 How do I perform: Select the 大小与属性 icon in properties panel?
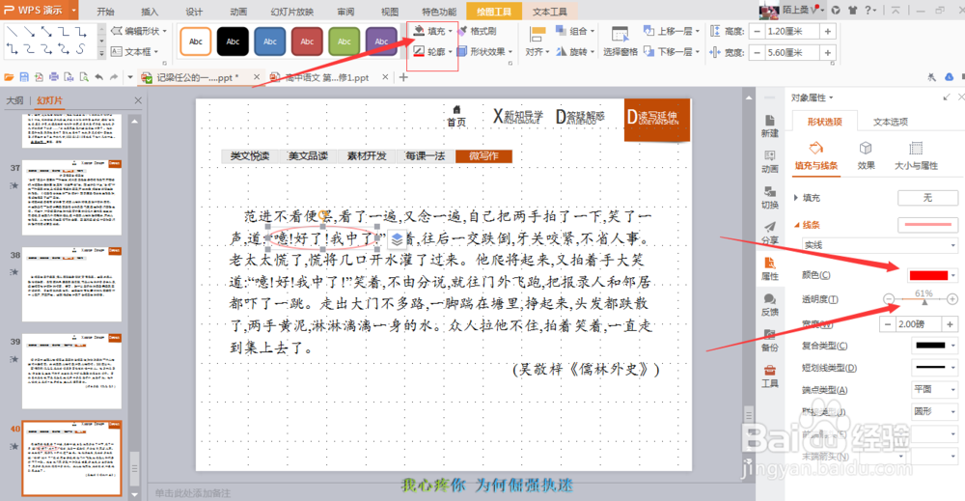tap(916, 155)
